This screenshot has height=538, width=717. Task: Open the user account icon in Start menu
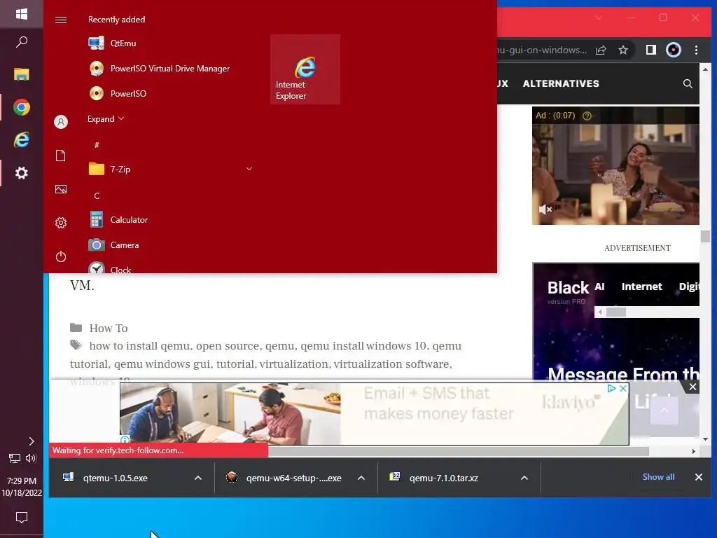61,122
